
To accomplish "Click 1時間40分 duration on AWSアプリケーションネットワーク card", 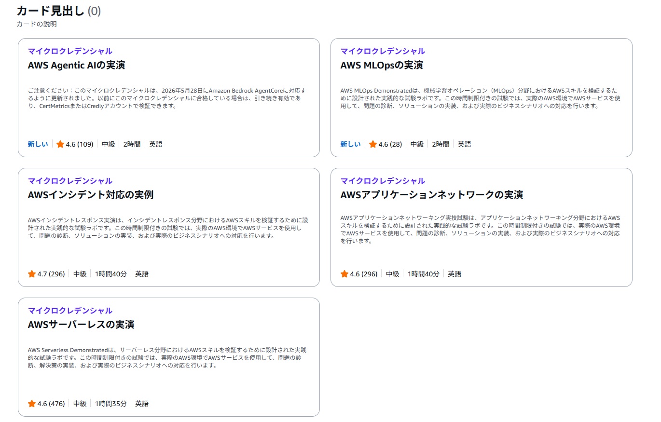I will (424, 274).
